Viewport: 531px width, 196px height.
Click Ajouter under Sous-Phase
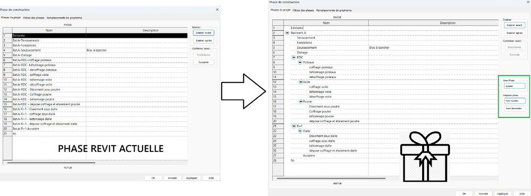(515, 86)
